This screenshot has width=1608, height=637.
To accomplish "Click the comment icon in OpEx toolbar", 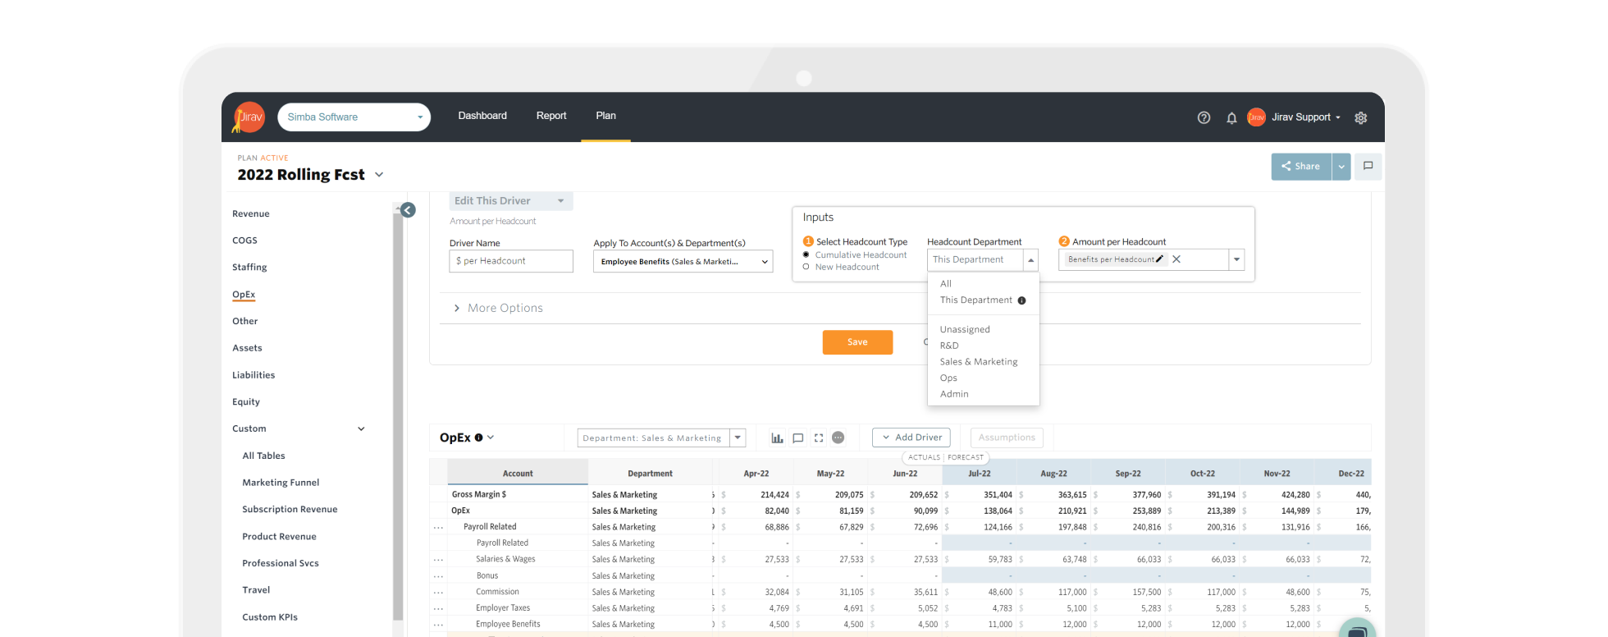I will [x=797, y=438].
